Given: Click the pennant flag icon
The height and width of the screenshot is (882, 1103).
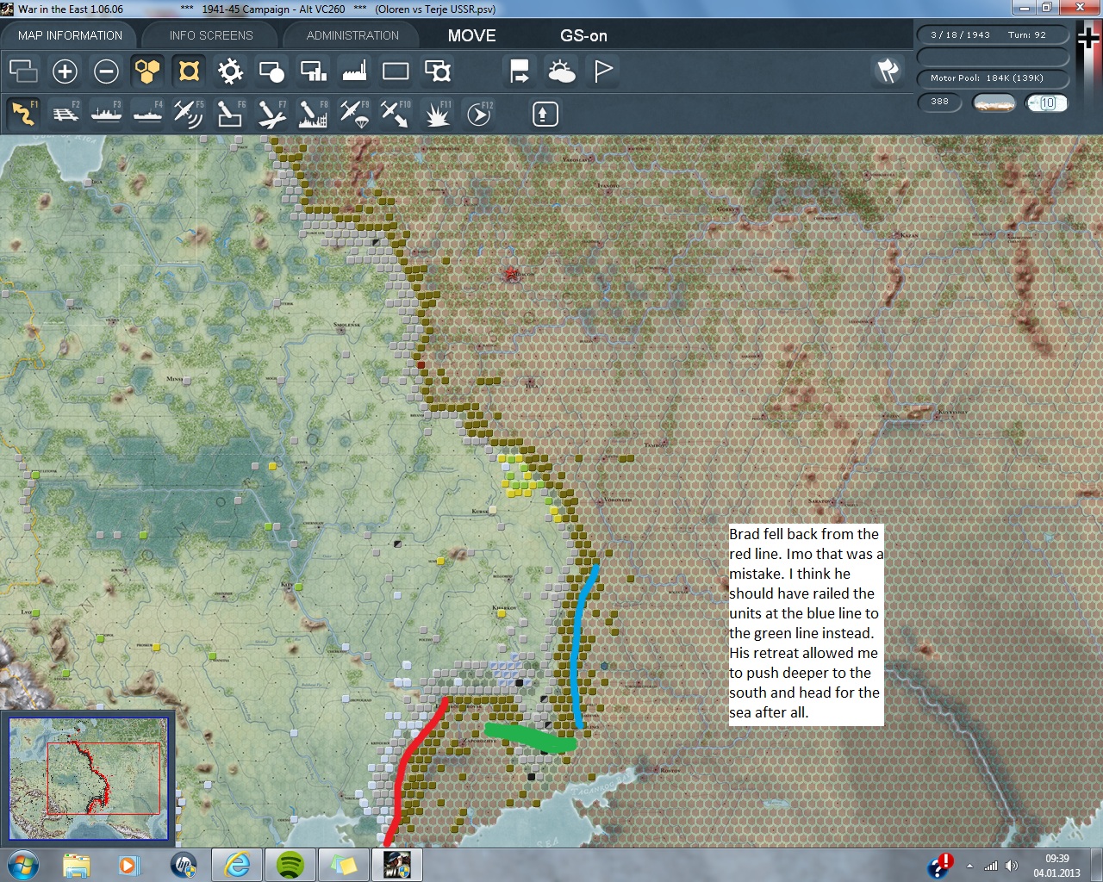Looking at the screenshot, I should pyautogui.click(x=602, y=71).
